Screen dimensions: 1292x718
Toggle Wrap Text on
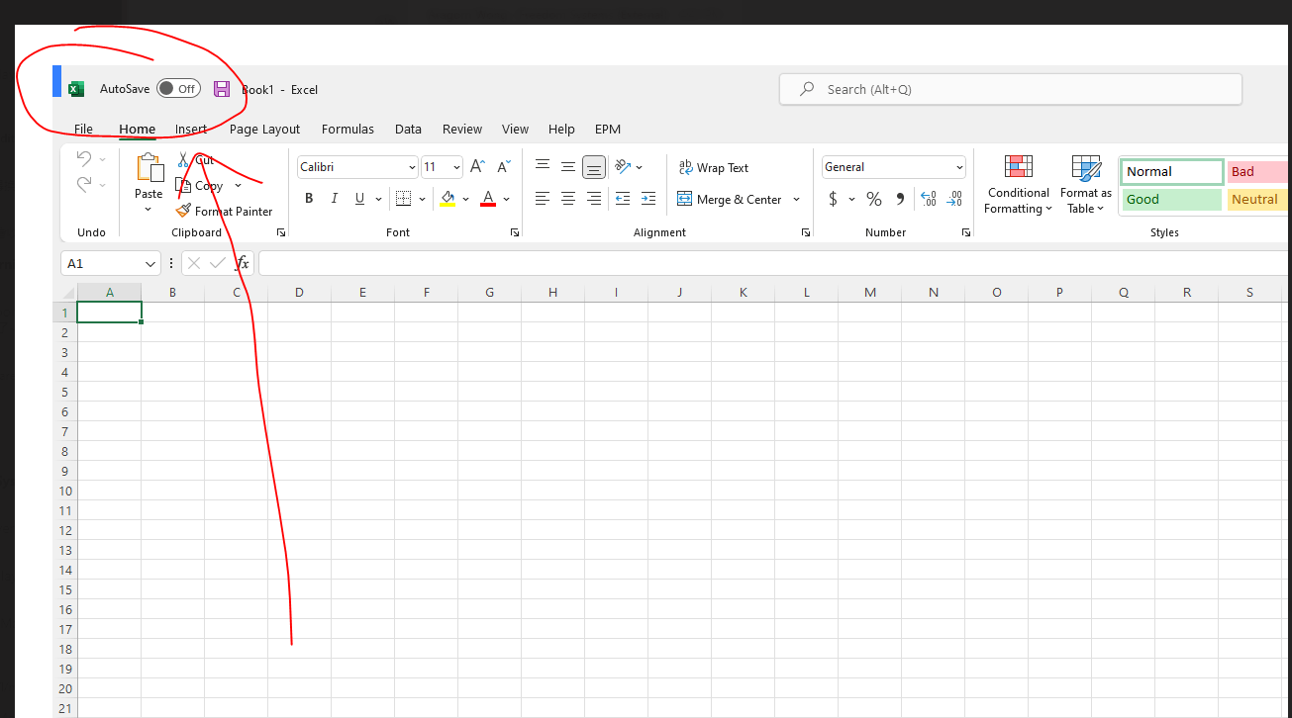pos(714,167)
